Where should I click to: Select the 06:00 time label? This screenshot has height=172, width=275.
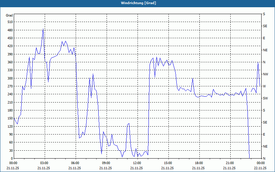coord(75,163)
